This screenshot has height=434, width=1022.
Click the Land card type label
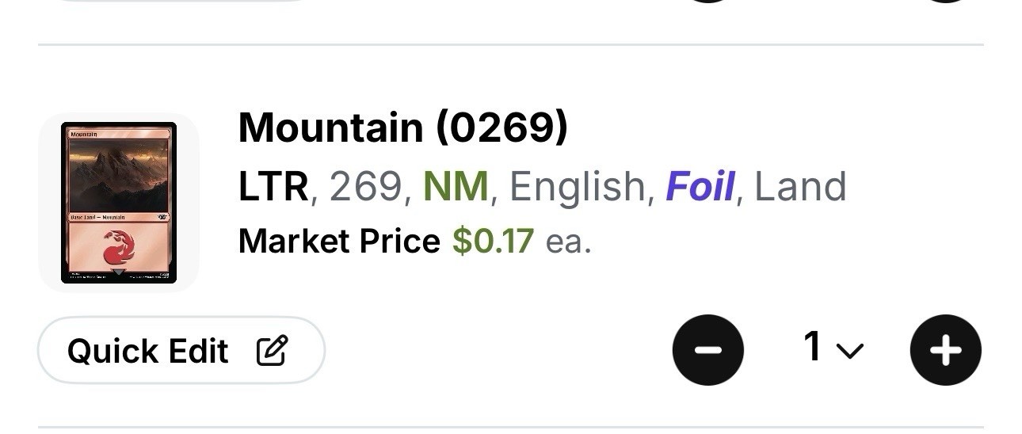pyautogui.click(x=800, y=187)
